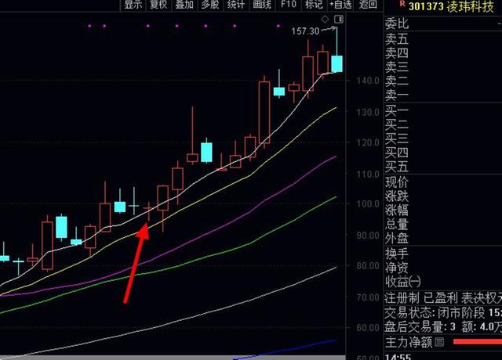Click the 110.0 price axis label

point(368,174)
